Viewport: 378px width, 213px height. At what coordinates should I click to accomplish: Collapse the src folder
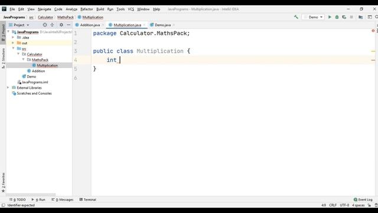[13, 49]
